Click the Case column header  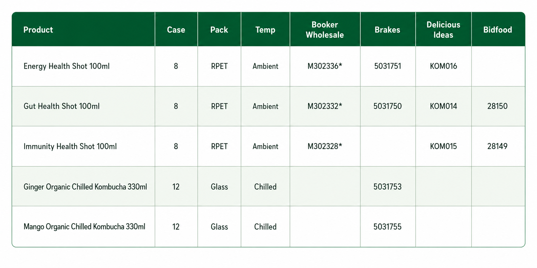tap(176, 30)
